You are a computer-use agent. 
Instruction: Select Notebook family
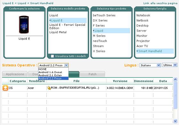pos(143,15)
